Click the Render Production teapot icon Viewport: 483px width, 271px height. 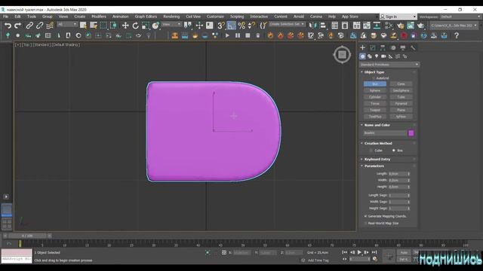tap(421, 26)
